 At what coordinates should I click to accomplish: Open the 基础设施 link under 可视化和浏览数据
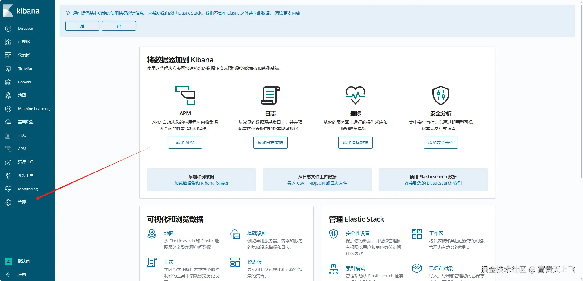pos(257,234)
